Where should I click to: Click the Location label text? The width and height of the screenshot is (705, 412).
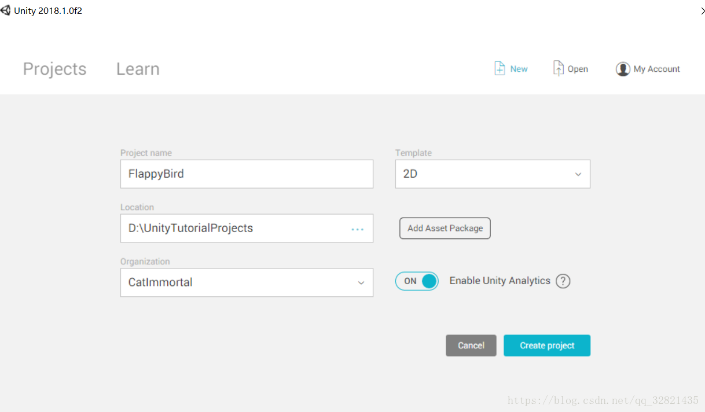137,207
